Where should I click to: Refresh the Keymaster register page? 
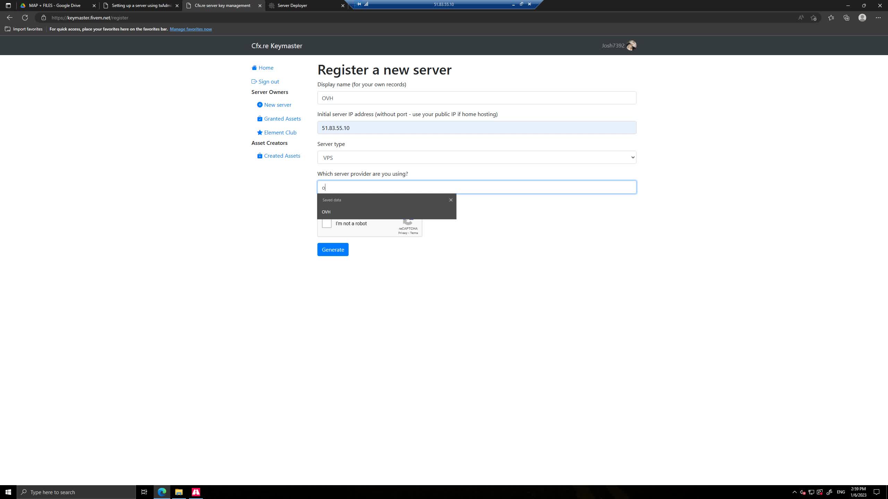(25, 17)
